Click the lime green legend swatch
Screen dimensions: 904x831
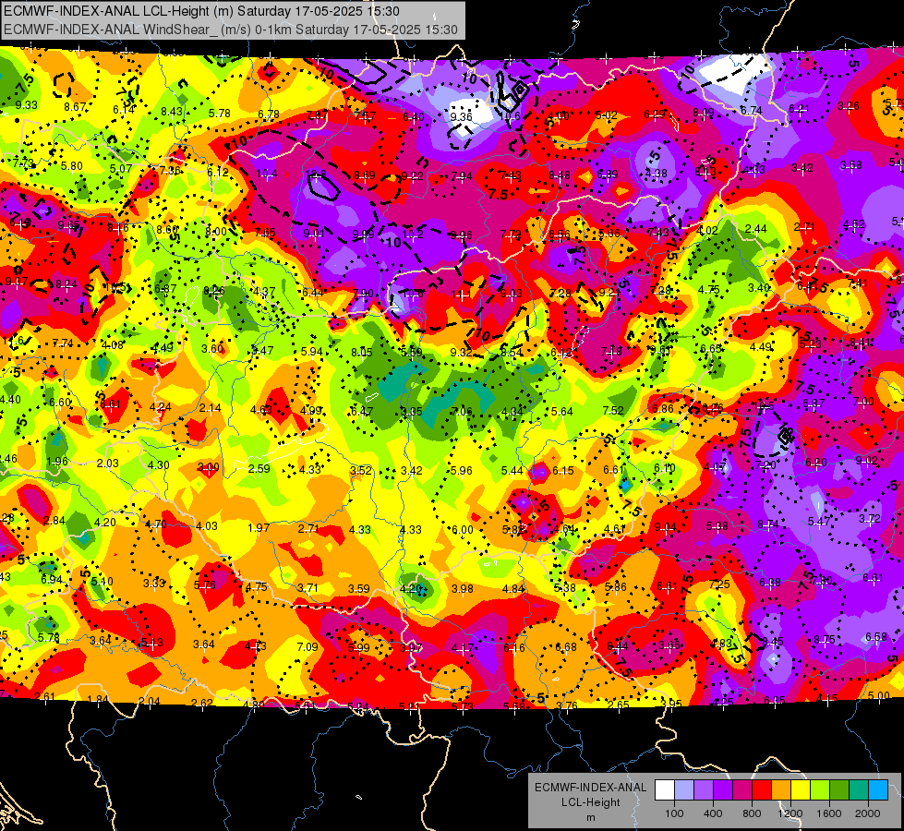coord(820,790)
